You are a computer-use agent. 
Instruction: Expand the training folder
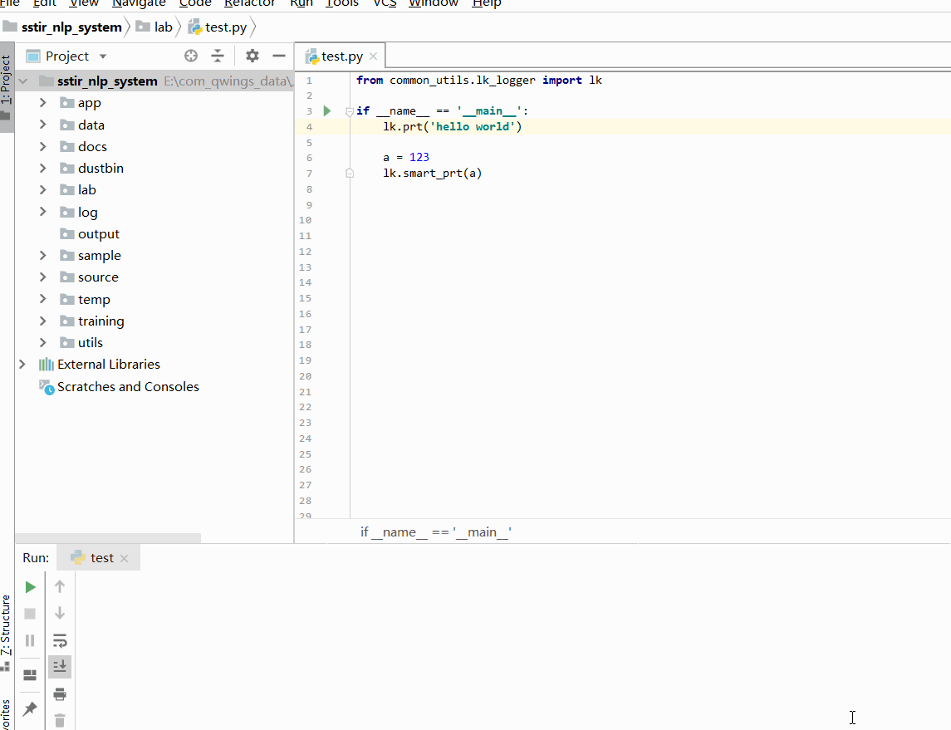[43, 321]
